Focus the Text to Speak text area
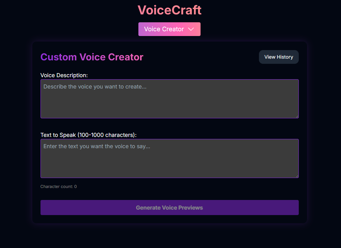This screenshot has width=341, height=248. (169, 158)
